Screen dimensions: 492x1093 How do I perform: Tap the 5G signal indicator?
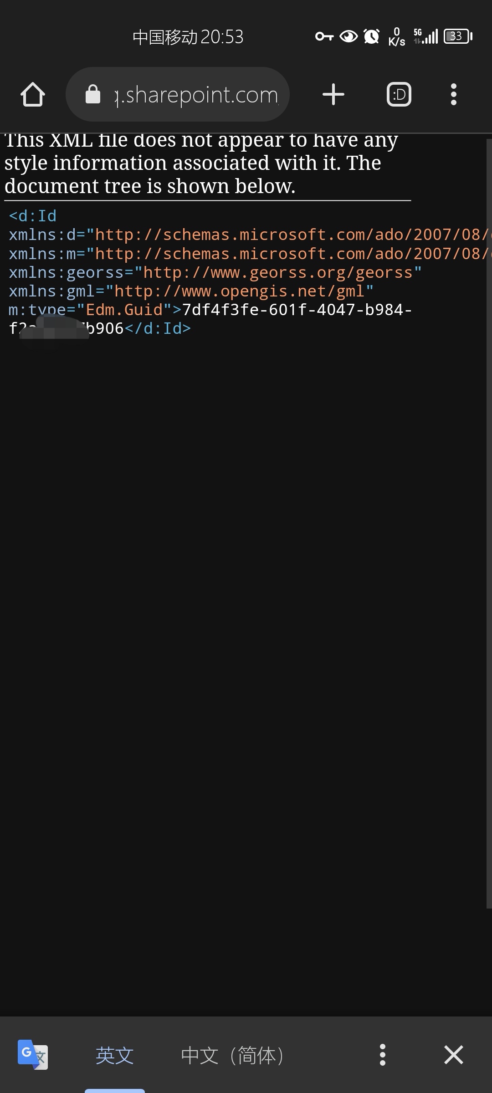tap(428, 36)
